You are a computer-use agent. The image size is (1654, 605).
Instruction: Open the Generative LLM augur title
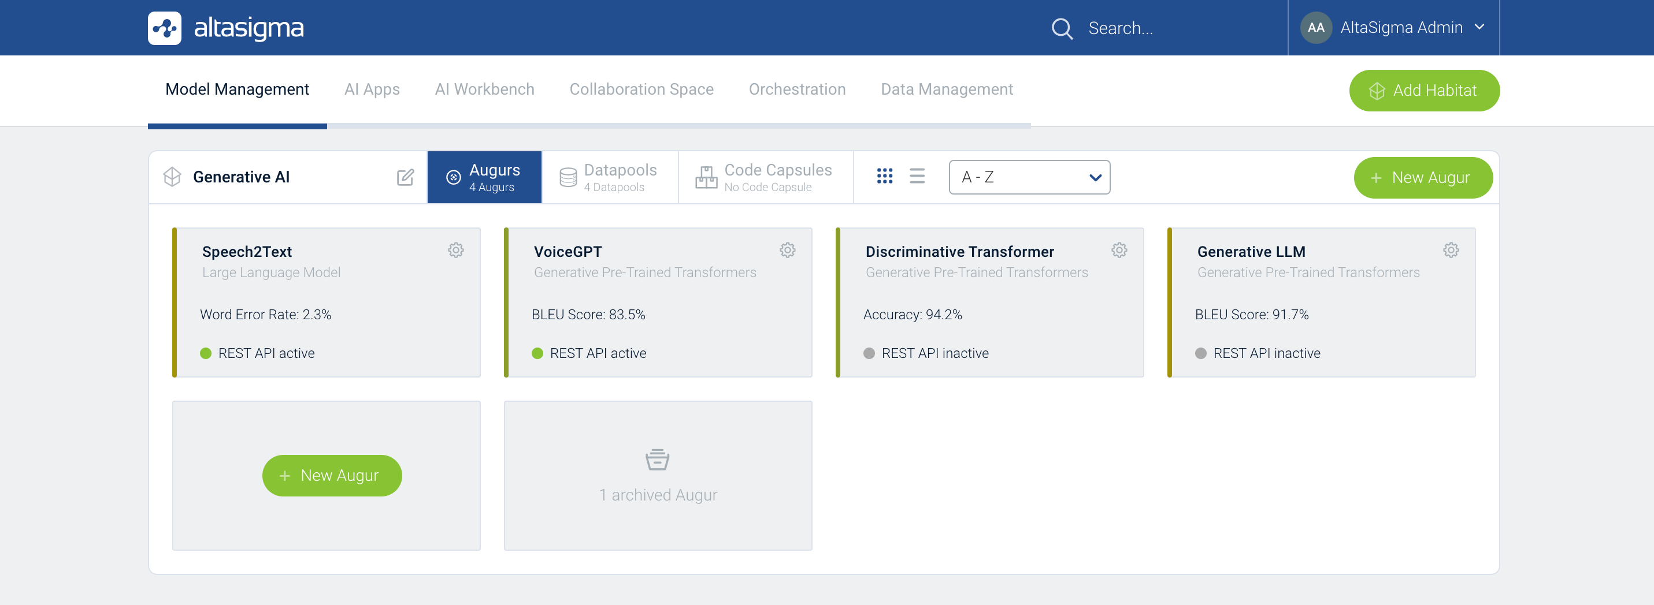pyautogui.click(x=1251, y=252)
